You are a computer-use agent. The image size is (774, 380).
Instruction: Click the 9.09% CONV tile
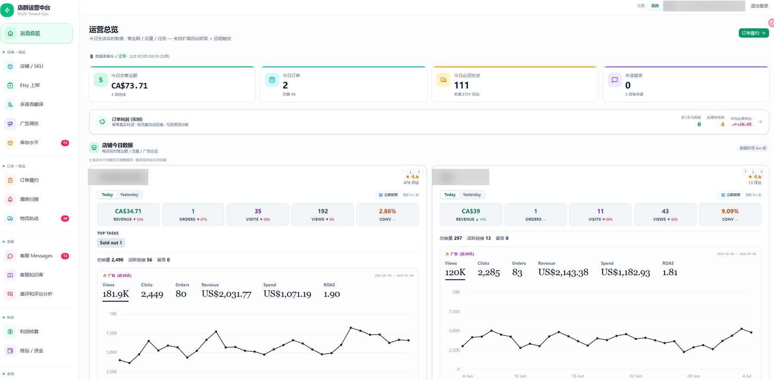[x=730, y=215]
